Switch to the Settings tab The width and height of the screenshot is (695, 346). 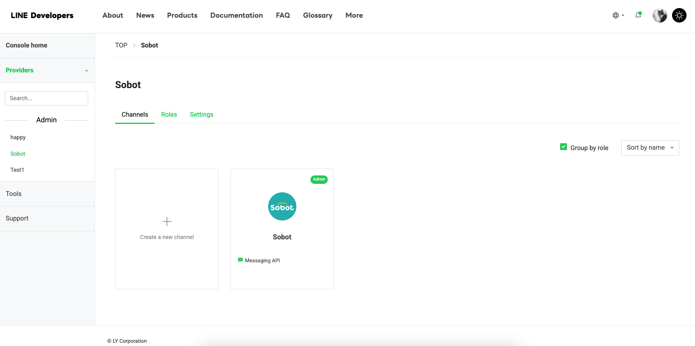click(202, 115)
